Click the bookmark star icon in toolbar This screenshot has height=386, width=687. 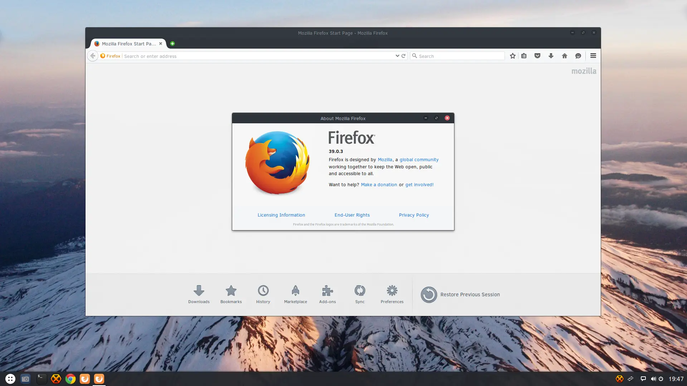click(513, 56)
